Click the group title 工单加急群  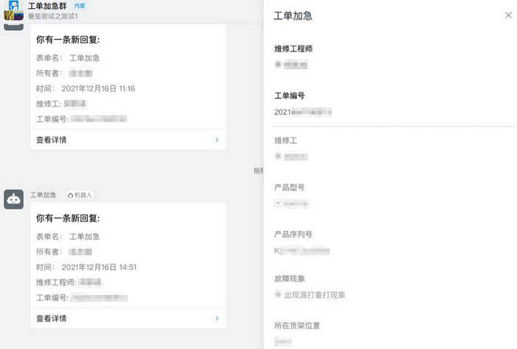(47, 6)
